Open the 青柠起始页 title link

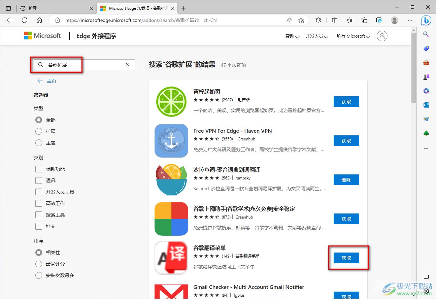pyautogui.click(x=207, y=92)
